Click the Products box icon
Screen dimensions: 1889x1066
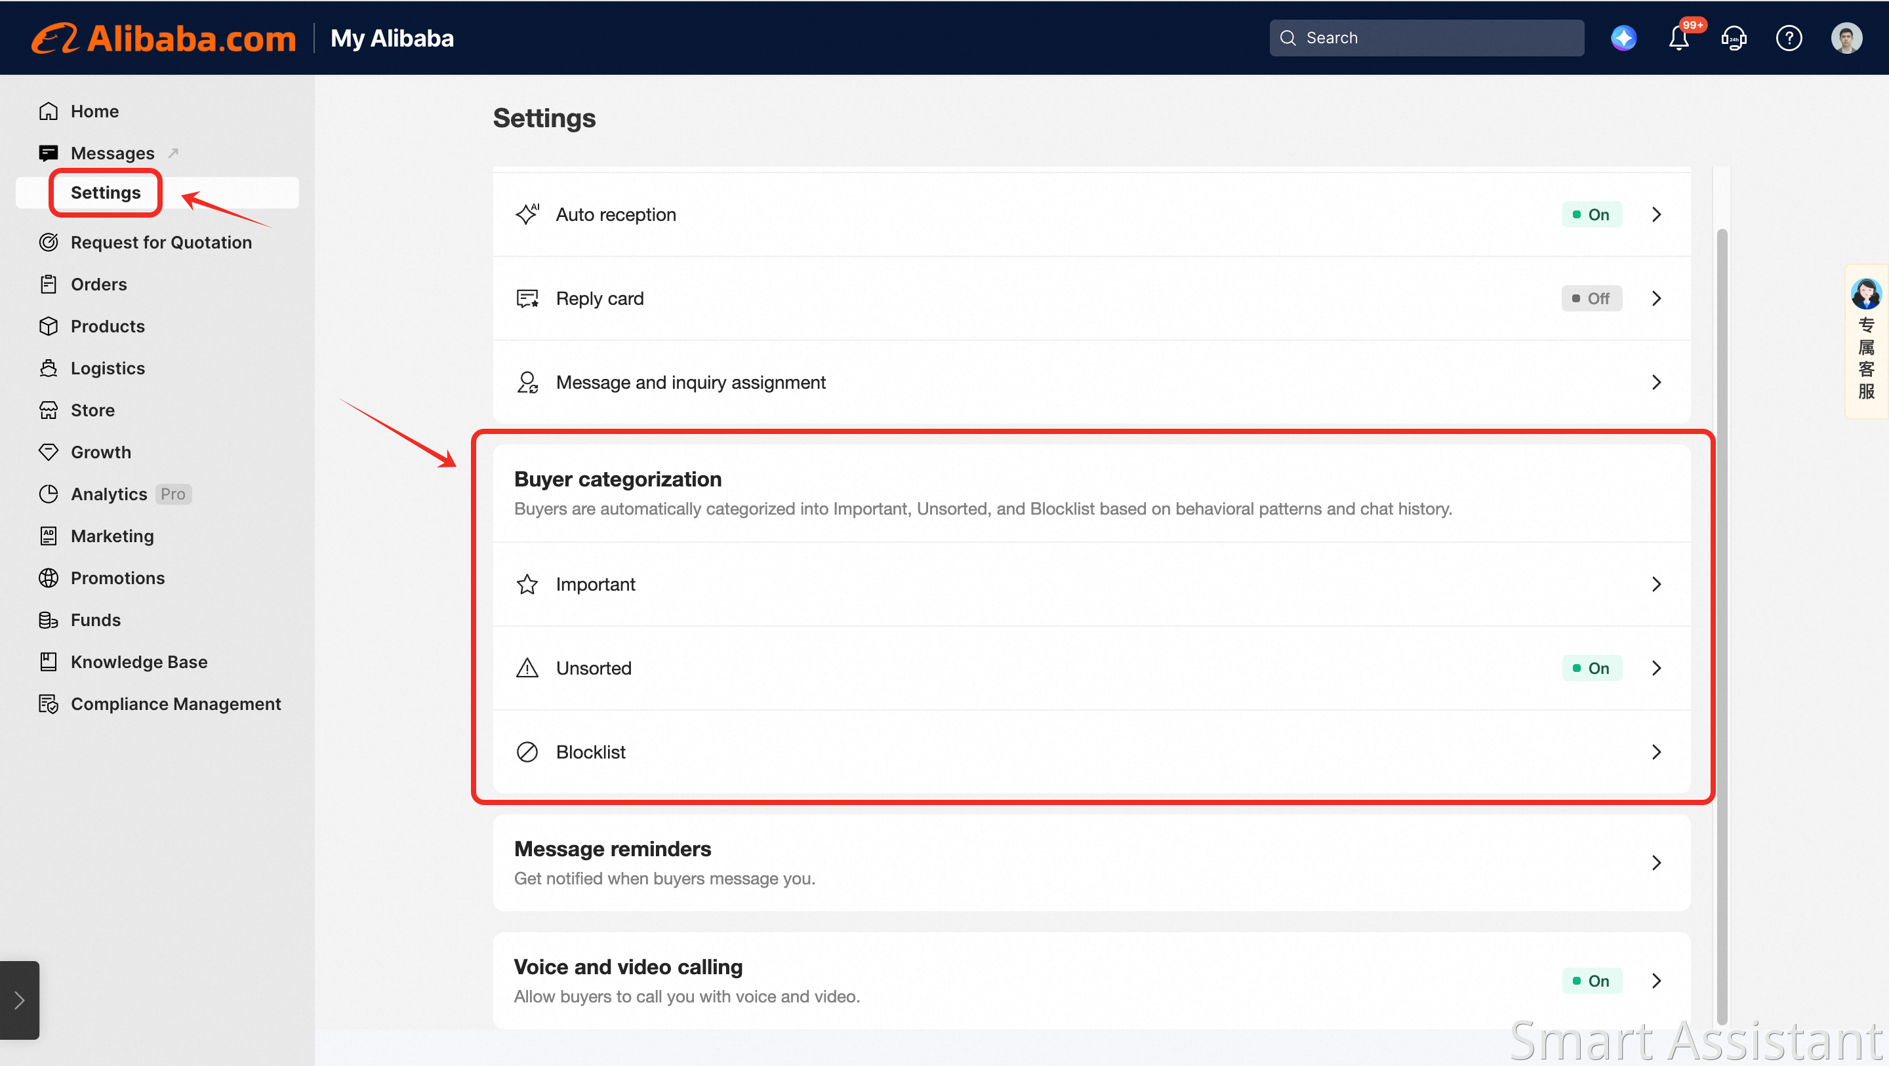coord(49,326)
